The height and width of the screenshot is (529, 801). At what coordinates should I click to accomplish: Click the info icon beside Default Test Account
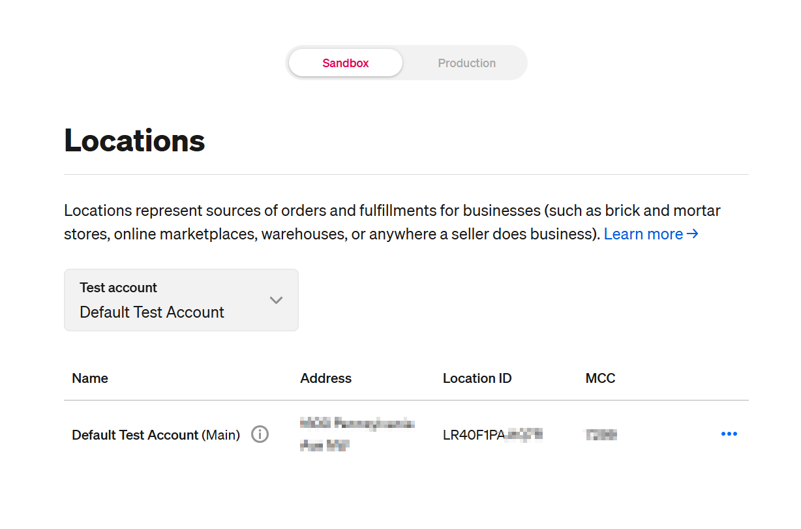260,434
